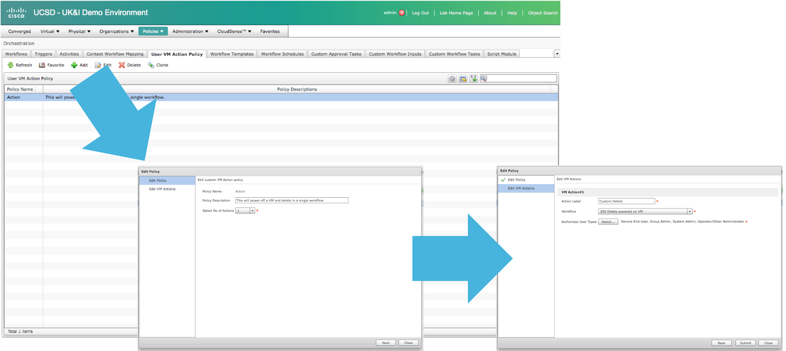Open Select No of Actions dropdown
The width and height of the screenshot is (786, 351).
click(x=252, y=211)
